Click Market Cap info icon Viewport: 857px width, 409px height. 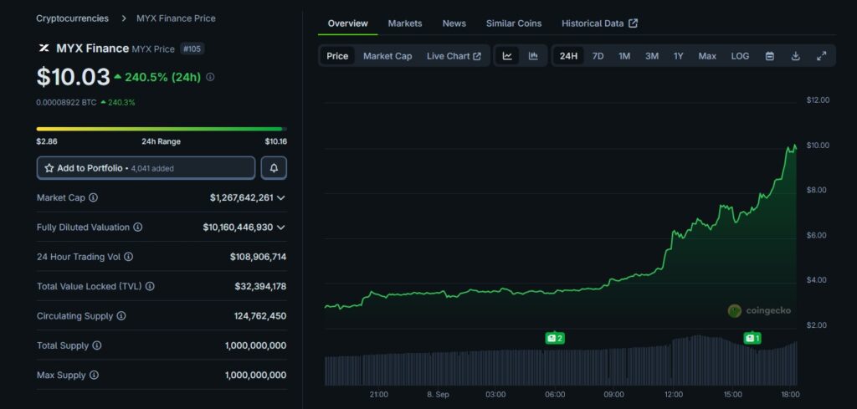click(94, 197)
